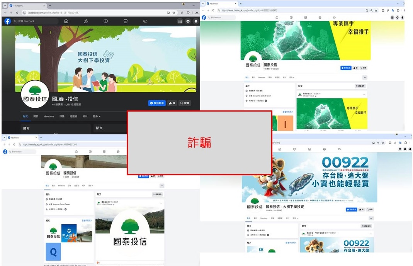413x266 pixels.
Task: Expand 更多 dropdown on 國.泰 -投信 dark page
Action: click(97, 116)
